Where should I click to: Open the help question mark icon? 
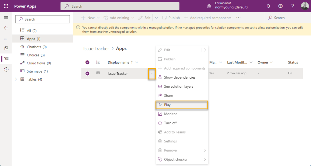pos(292,6)
